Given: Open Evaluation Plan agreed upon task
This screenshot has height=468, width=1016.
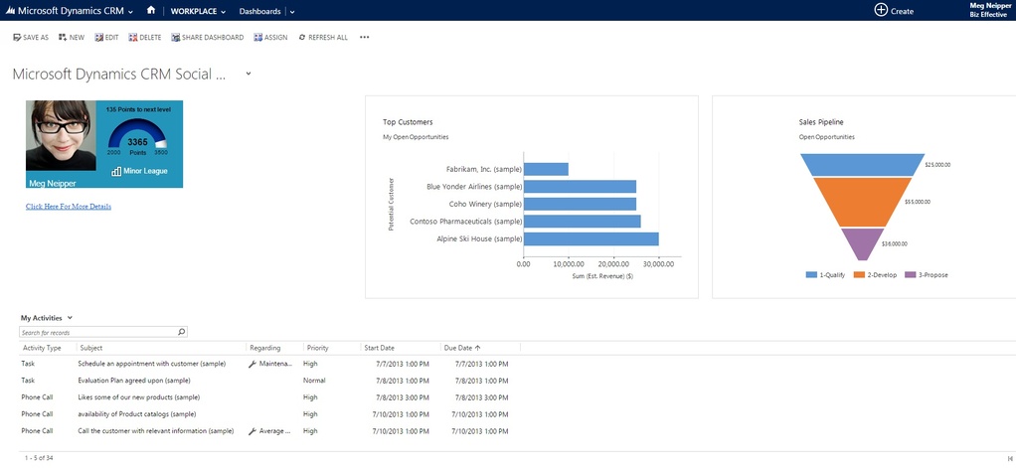Looking at the screenshot, I should click(x=134, y=381).
